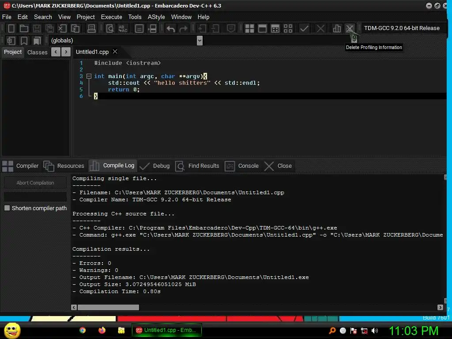Open the Execute menu
This screenshot has height=339, width=452.
click(112, 17)
